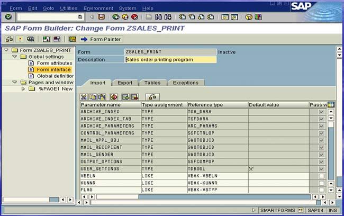The height and width of the screenshot is (216, 344).
Task: Enable Pass value checkbox for FLAG
Action: coord(321,190)
